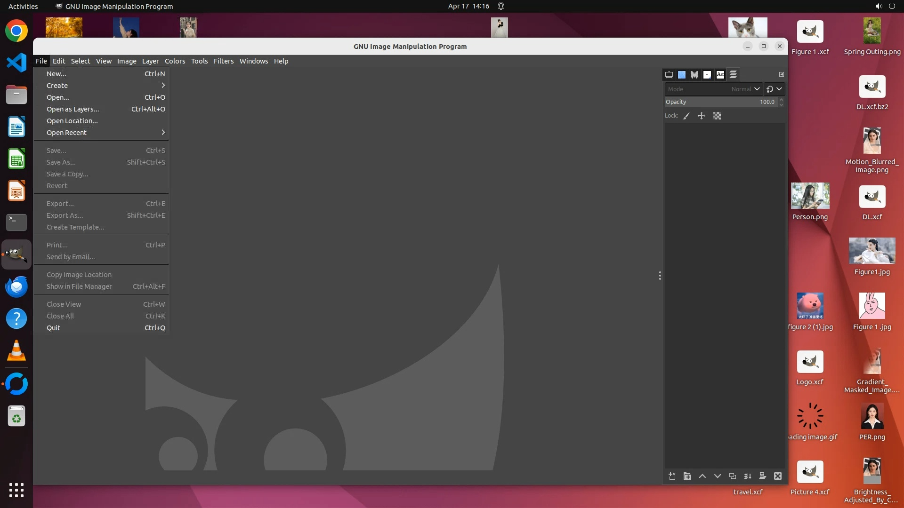Click the duplicate layer icon
This screenshot has height=508, width=904.
click(x=732, y=476)
